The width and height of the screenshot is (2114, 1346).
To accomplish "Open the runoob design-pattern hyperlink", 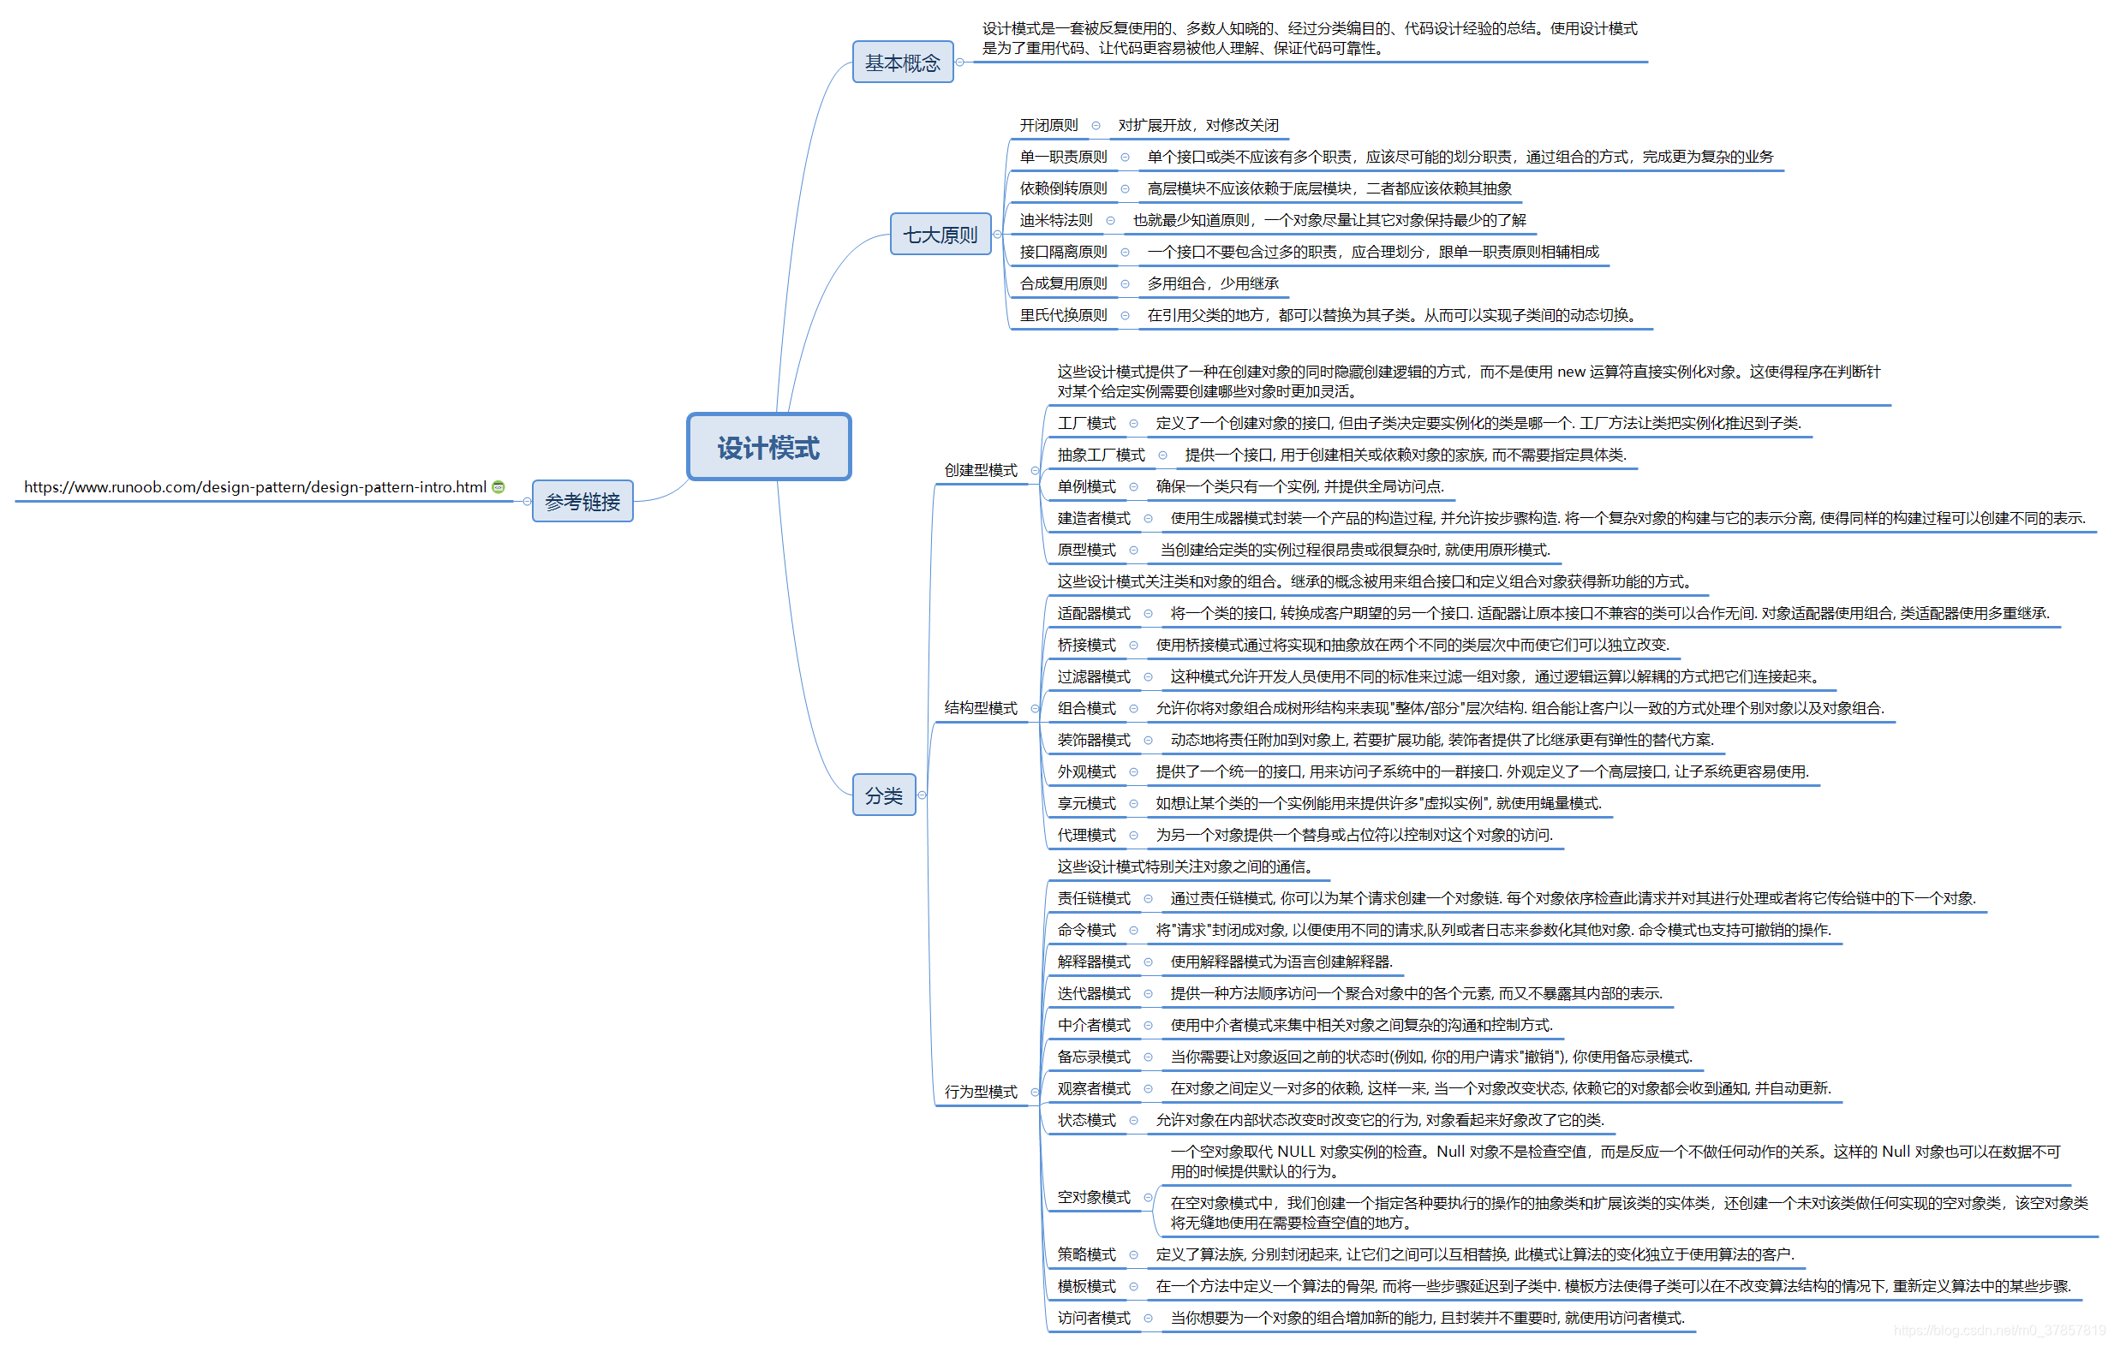I will click(x=254, y=487).
